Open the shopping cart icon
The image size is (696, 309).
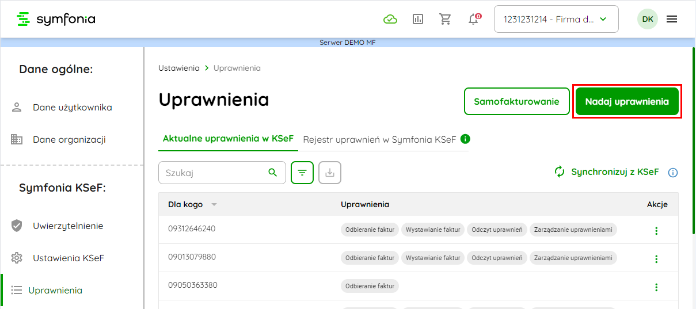[x=445, y=19]
